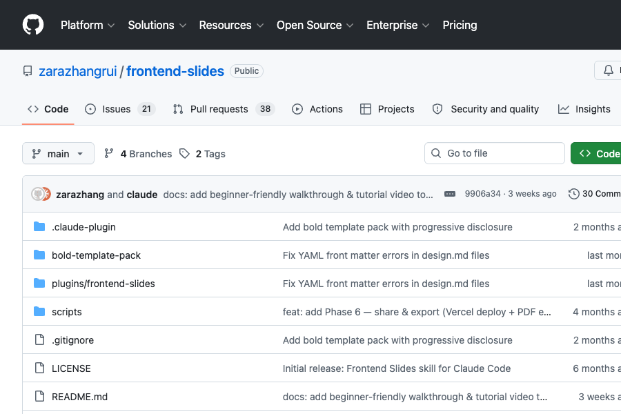621x414 pixels.
Task: Click the Code tab angle-brackets icon
Action: (x=33, y=109)
